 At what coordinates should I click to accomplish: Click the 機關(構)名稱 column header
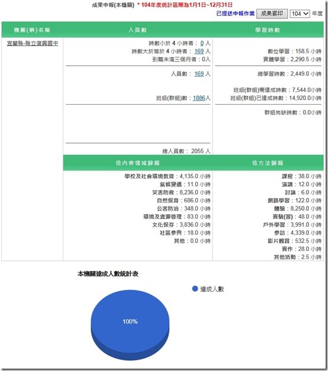[32, 30]
